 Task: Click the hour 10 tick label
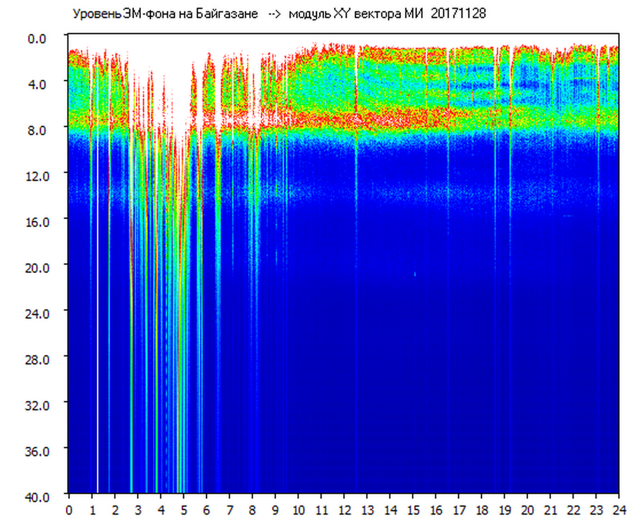(298, 510)
